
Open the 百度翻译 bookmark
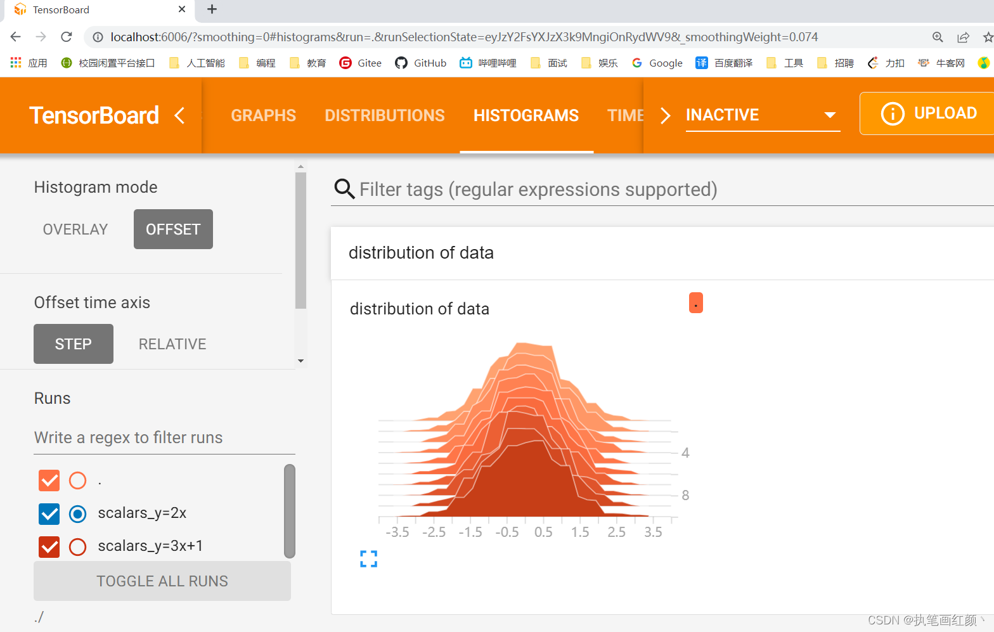click(x=725, y=63)
